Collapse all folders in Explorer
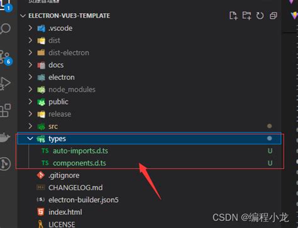Screen dimensions: 298x228 (x=273, y=16)
